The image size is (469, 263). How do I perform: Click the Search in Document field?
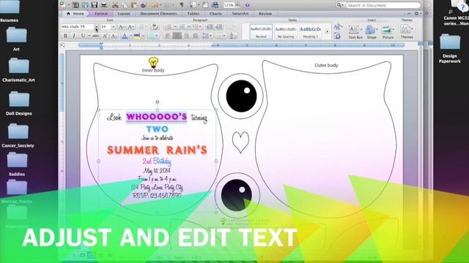[383, 5]
